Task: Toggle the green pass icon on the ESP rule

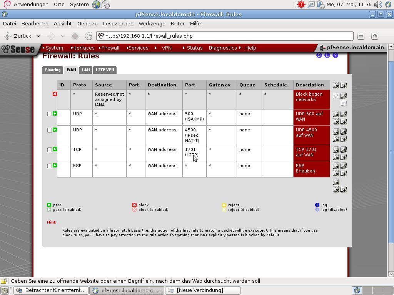Action: pos(55,165)
